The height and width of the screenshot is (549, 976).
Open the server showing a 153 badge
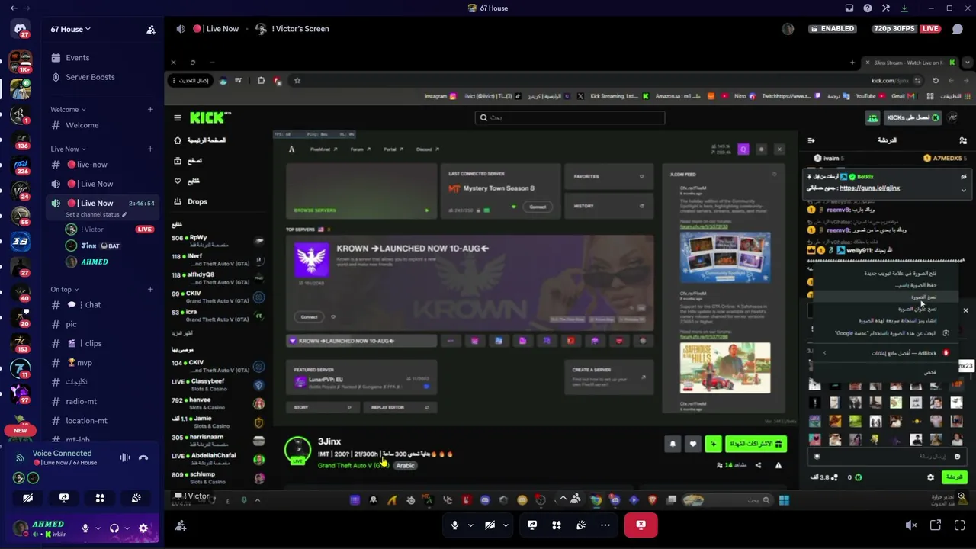20,342
